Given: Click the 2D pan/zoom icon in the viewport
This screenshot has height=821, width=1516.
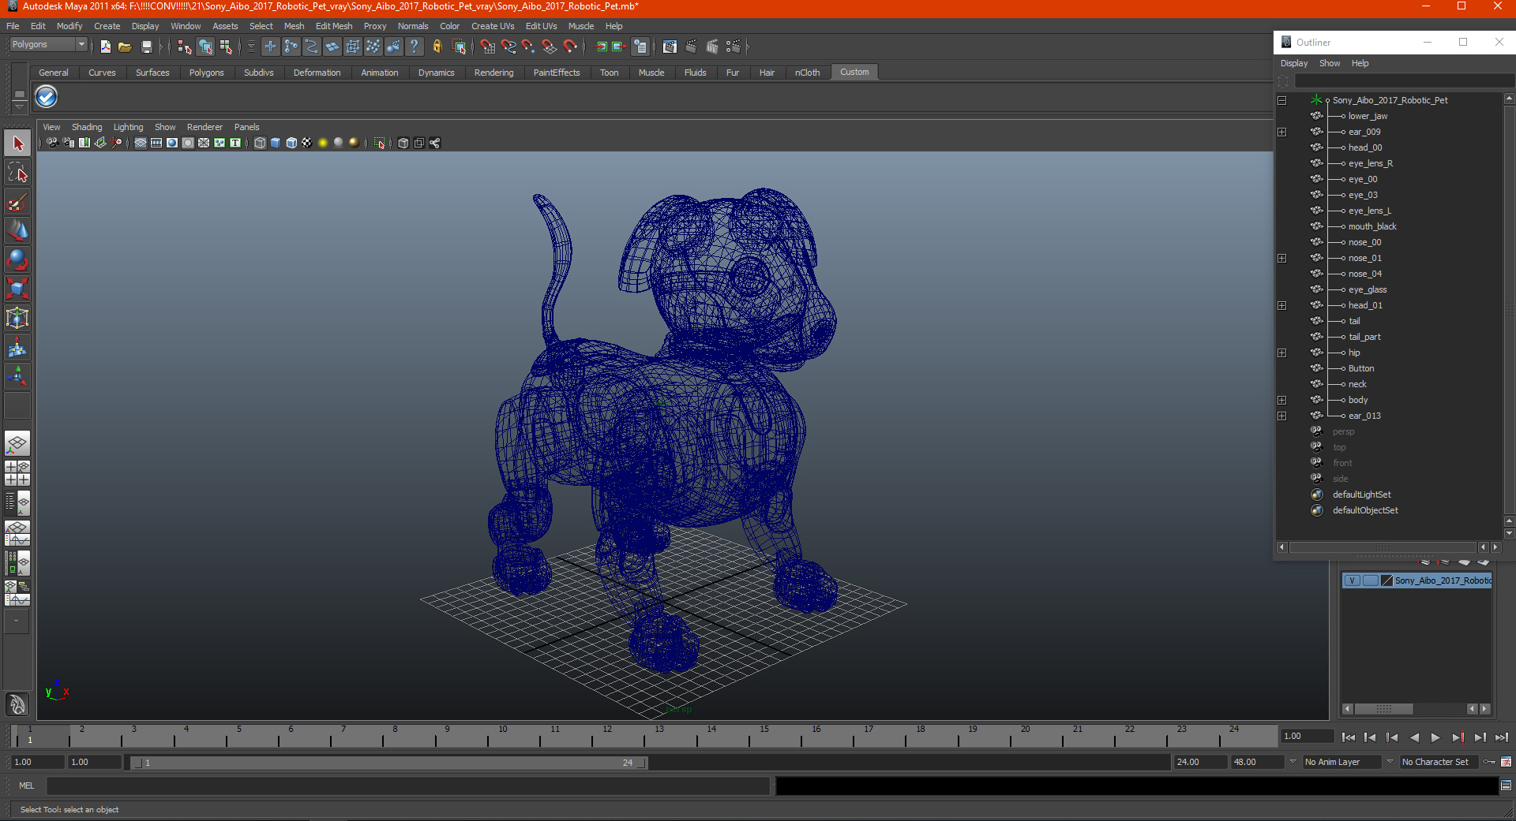Looking at the screenshot, I should pyautogui.click(x=116, y=143).
